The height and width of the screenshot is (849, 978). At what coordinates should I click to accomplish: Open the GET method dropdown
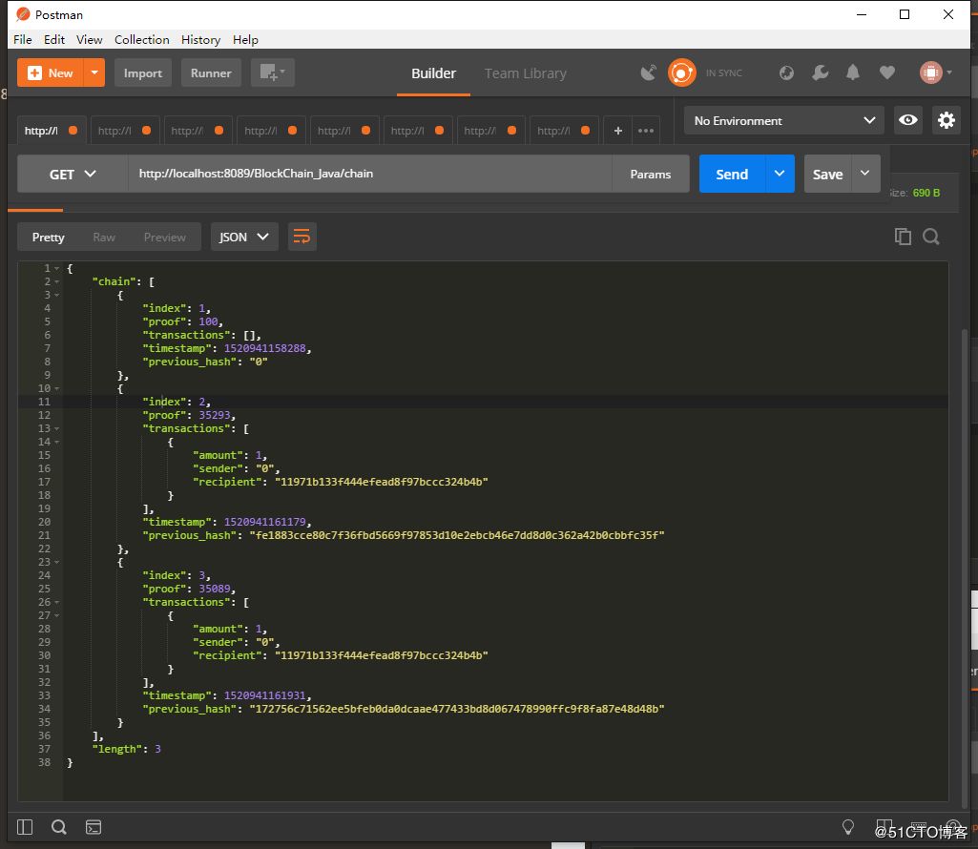click(x=73, y=175)
